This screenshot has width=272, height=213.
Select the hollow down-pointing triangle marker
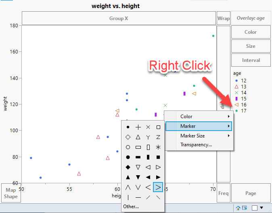[x=138, y=167]
